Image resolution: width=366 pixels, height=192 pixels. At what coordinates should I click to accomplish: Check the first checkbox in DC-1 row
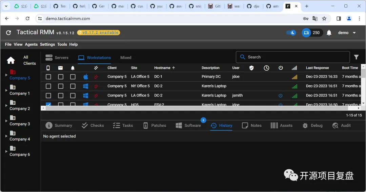pos(48,77)
